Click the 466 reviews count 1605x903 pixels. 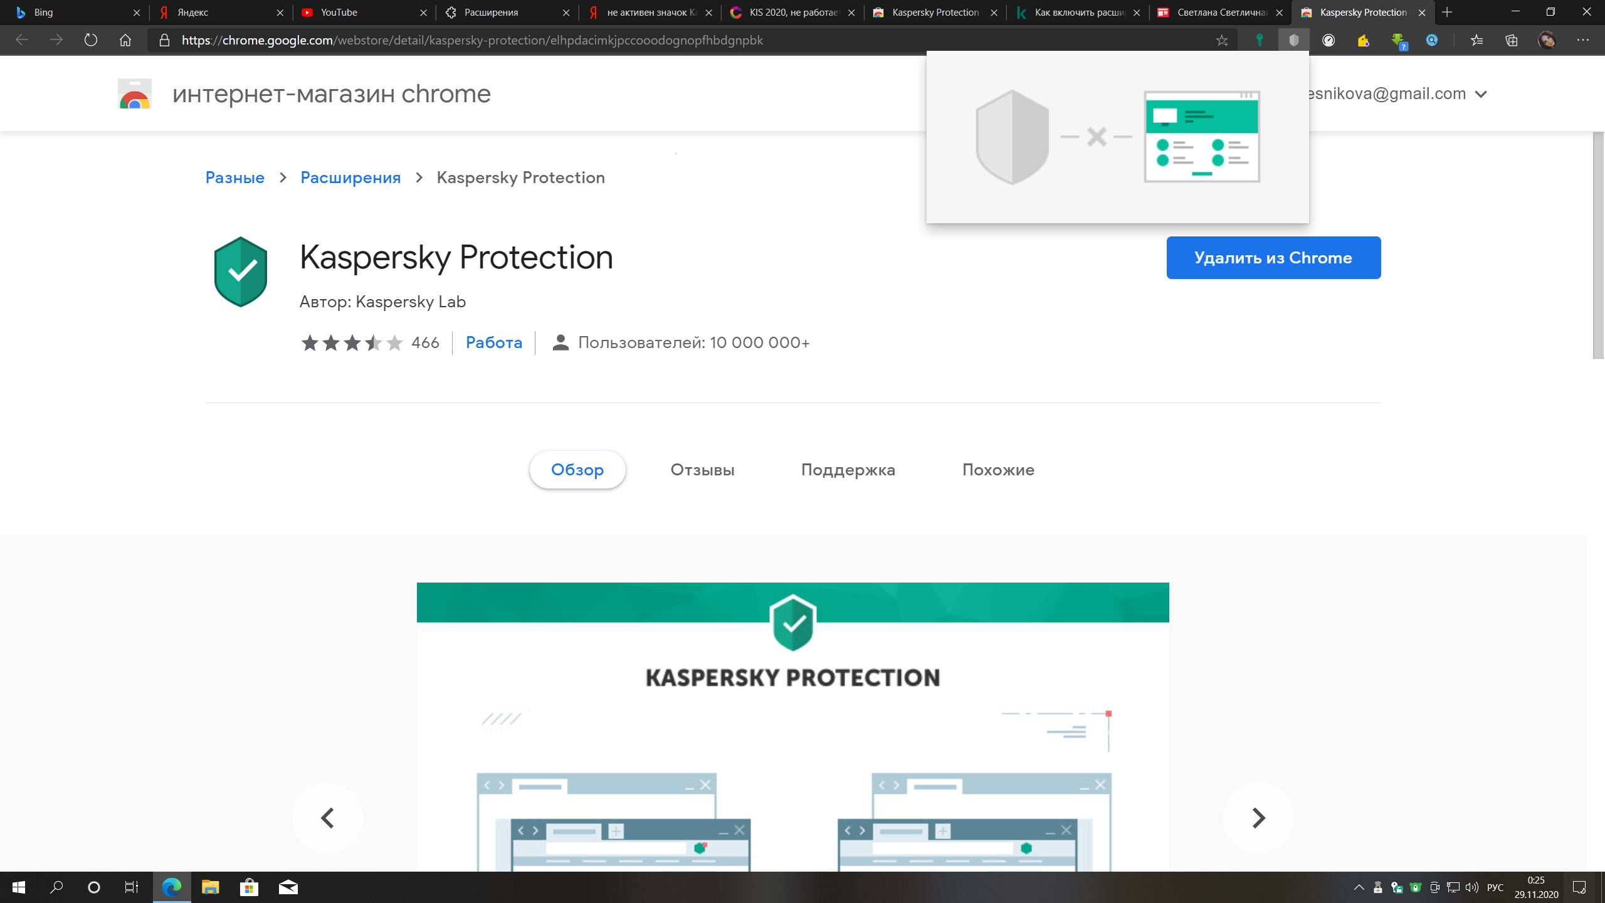(x=425, y=342)
